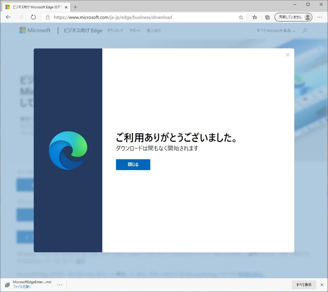This screenshot has width=328, height=292.
Task: Click the page search magnifier icon
Action: [305, 31]
